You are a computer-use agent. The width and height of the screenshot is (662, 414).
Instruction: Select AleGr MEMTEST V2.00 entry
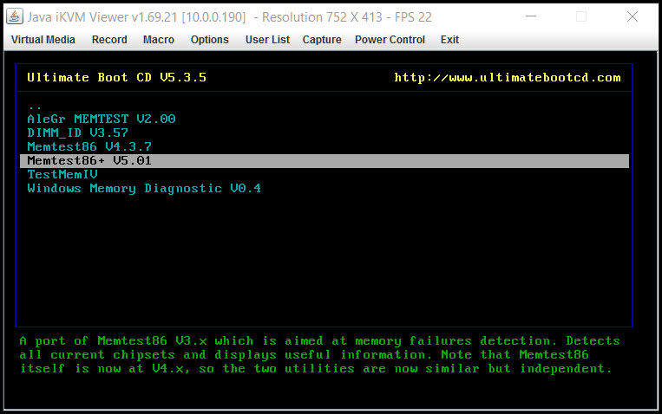(102, 119)
